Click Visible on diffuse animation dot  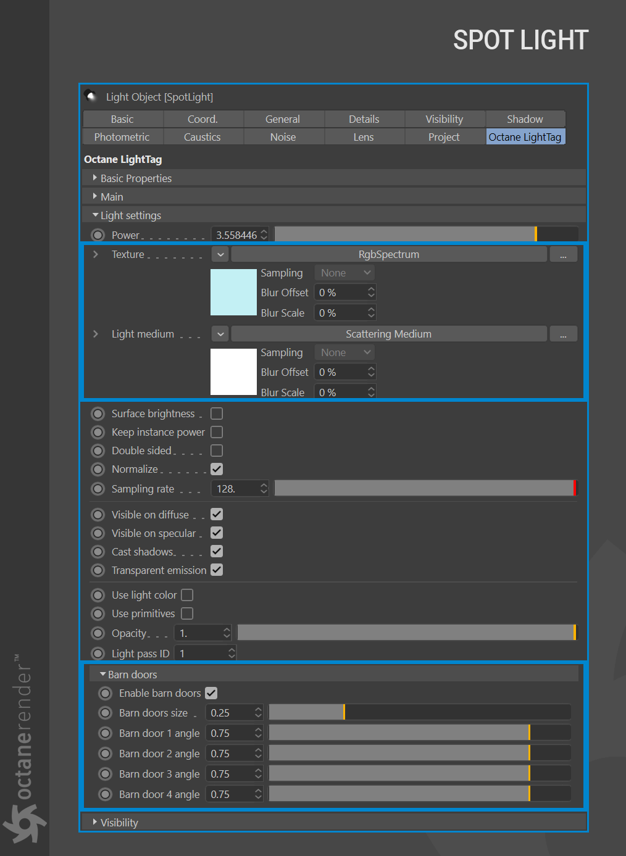point(98,515)
